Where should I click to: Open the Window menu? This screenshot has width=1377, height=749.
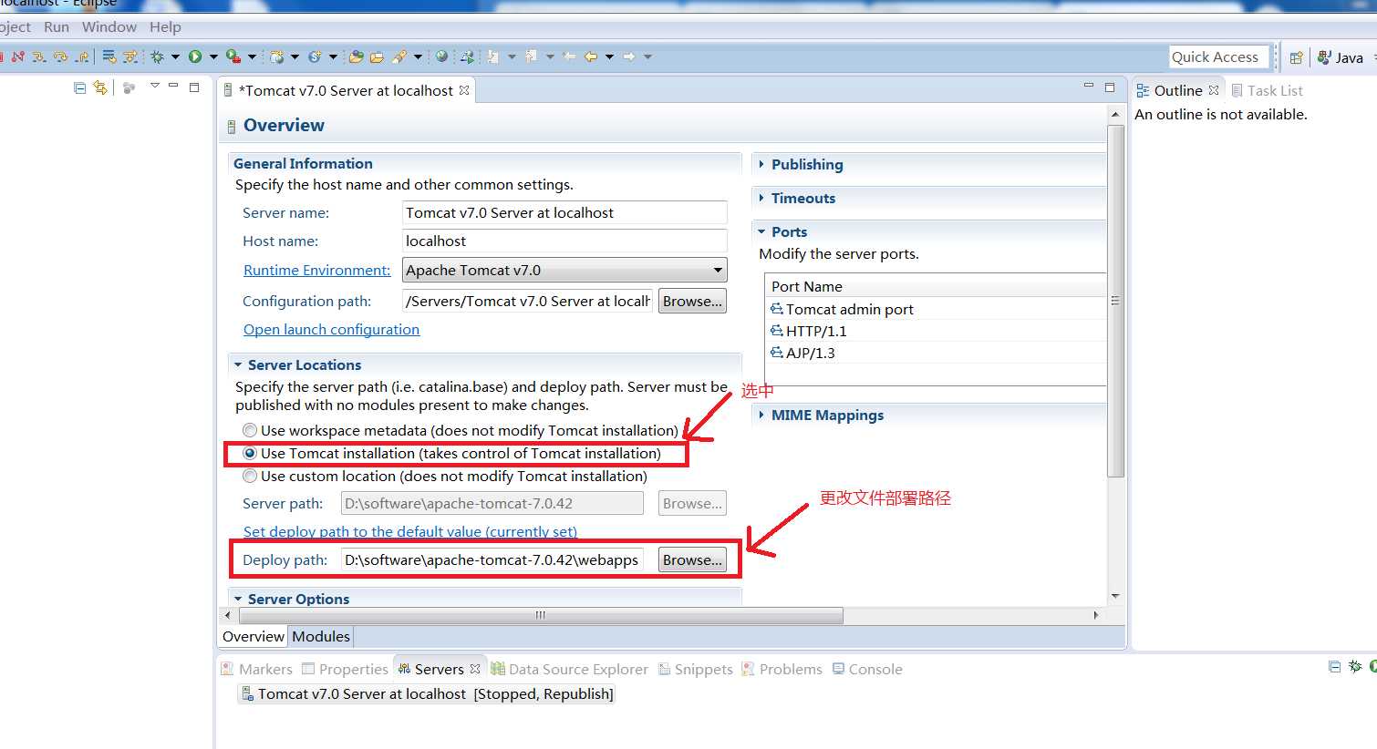point(109,26)
